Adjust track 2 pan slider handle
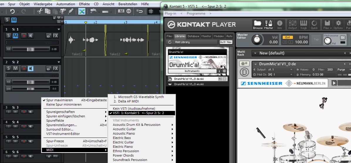 click(31, 89)
